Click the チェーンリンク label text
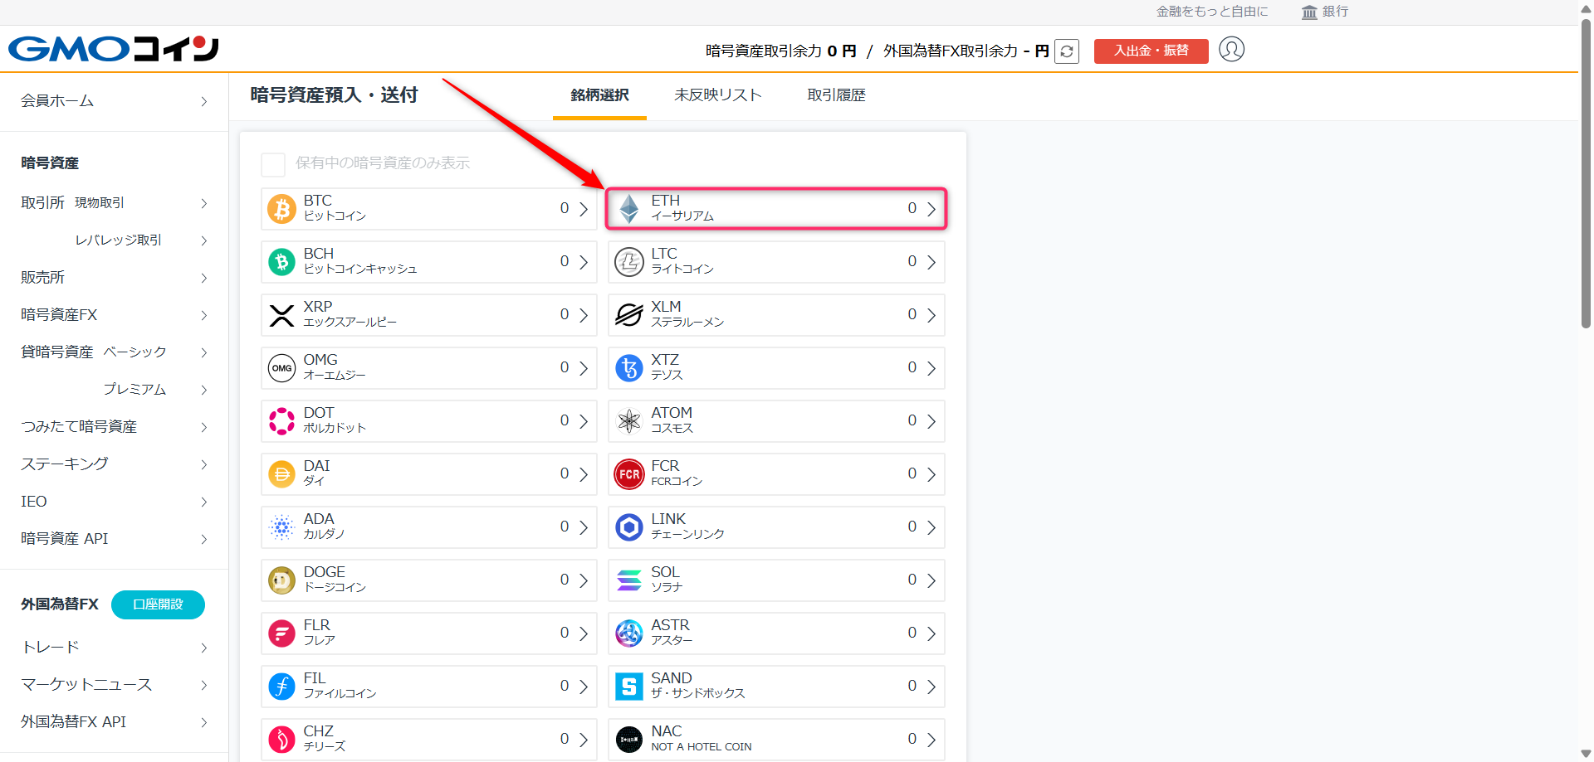1594x762 pixels. click(x=688, y=535)
